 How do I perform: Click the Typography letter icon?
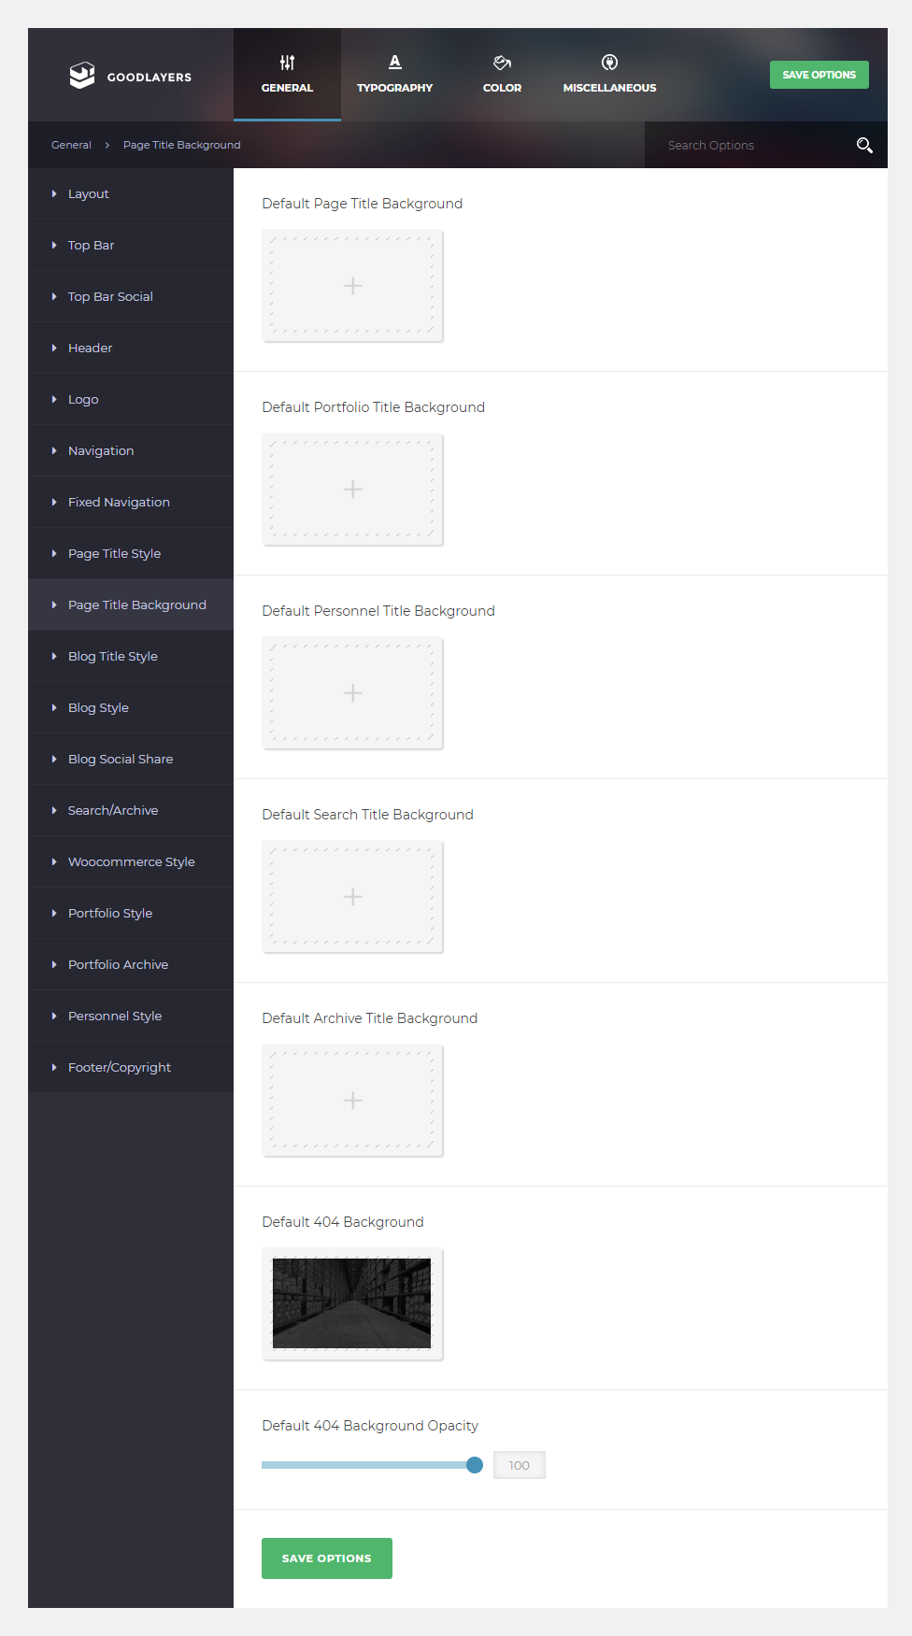394,63
